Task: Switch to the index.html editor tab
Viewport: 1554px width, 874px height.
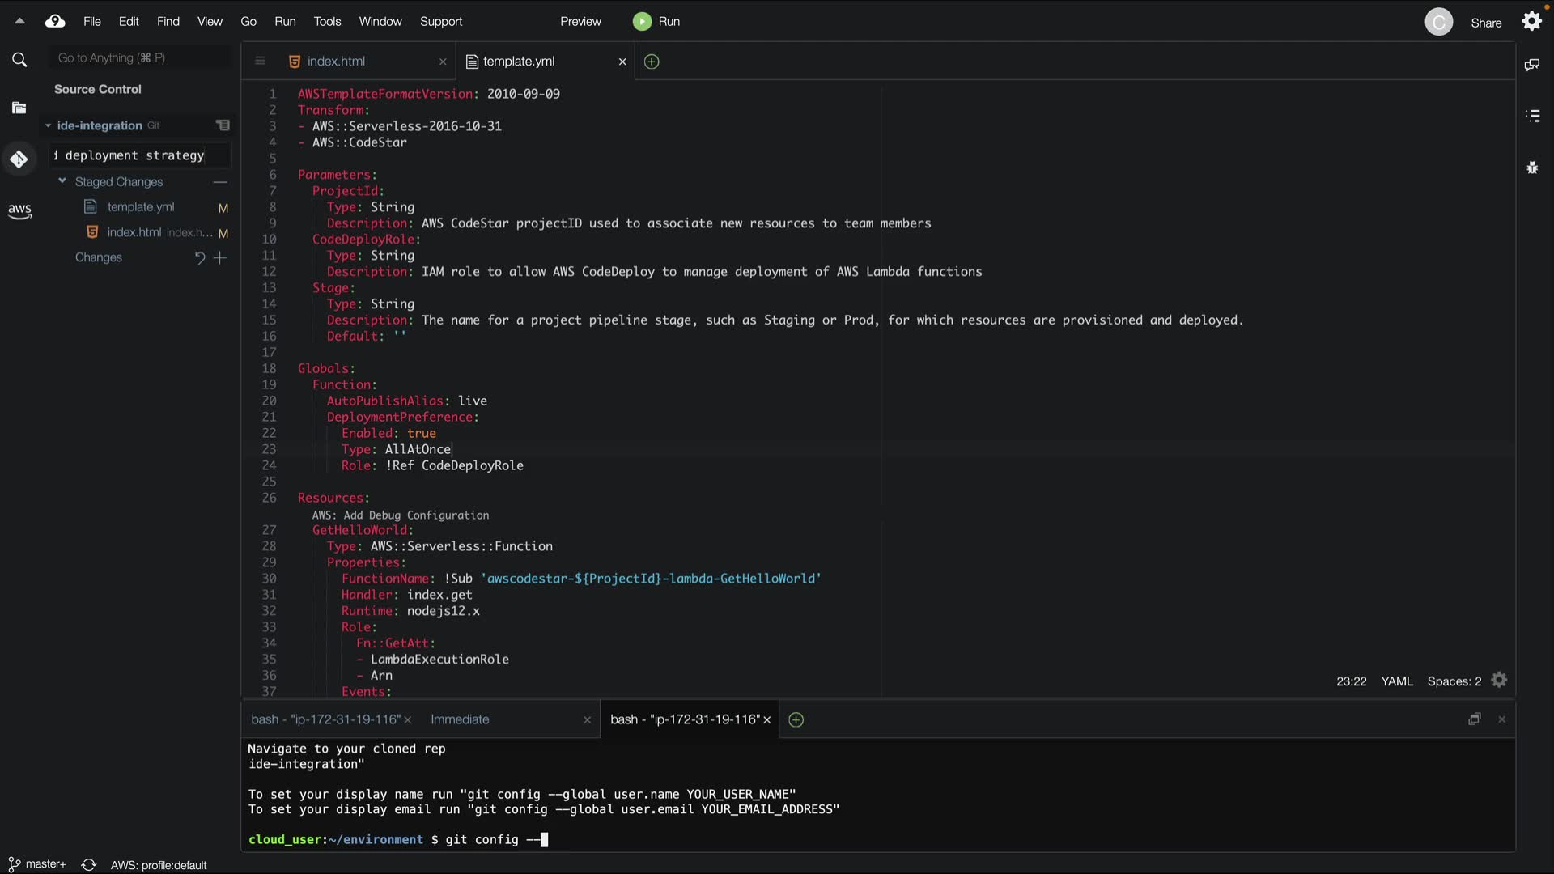Action: 336,62
